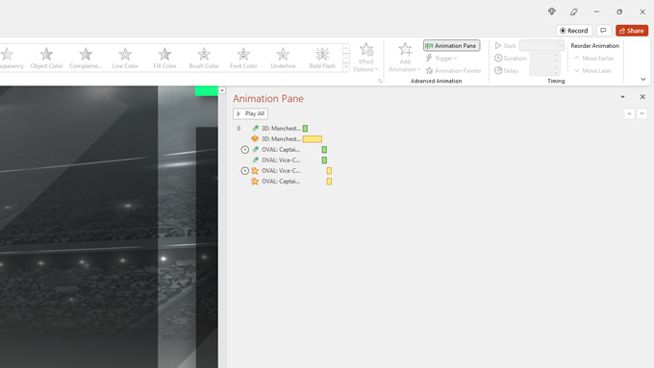Viewport: 654px width, 368px height.
Task: Select the Brush Color emphasis effect
Action: pyautogui.click(x=204, y=58)
